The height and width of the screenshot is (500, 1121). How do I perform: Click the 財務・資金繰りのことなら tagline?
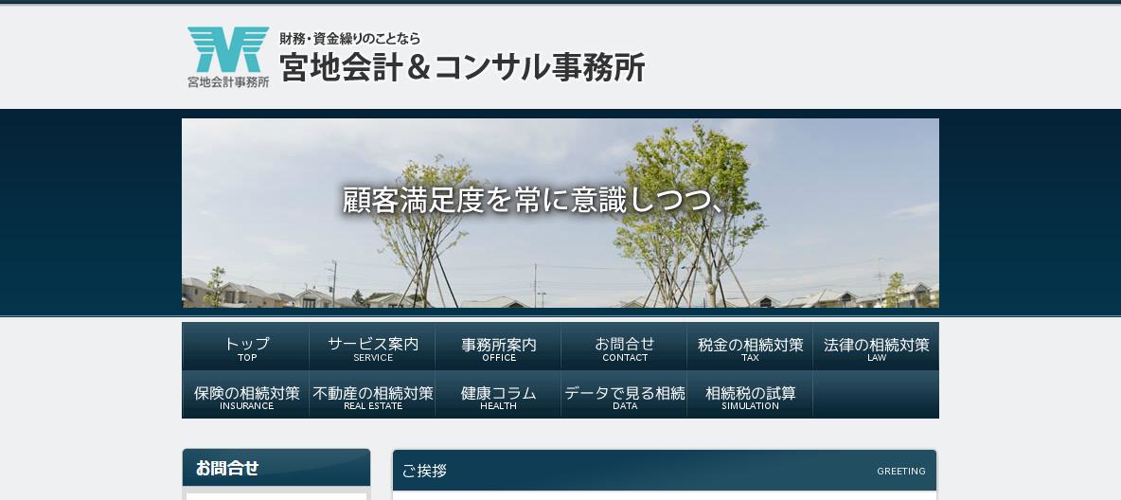[349, 39]
